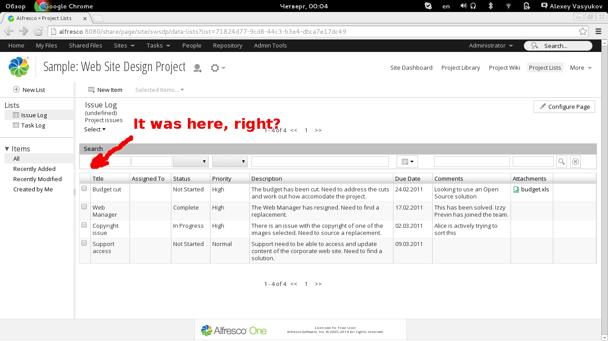Click the Description search input field
608x341 pixels.
pos(320,162)
